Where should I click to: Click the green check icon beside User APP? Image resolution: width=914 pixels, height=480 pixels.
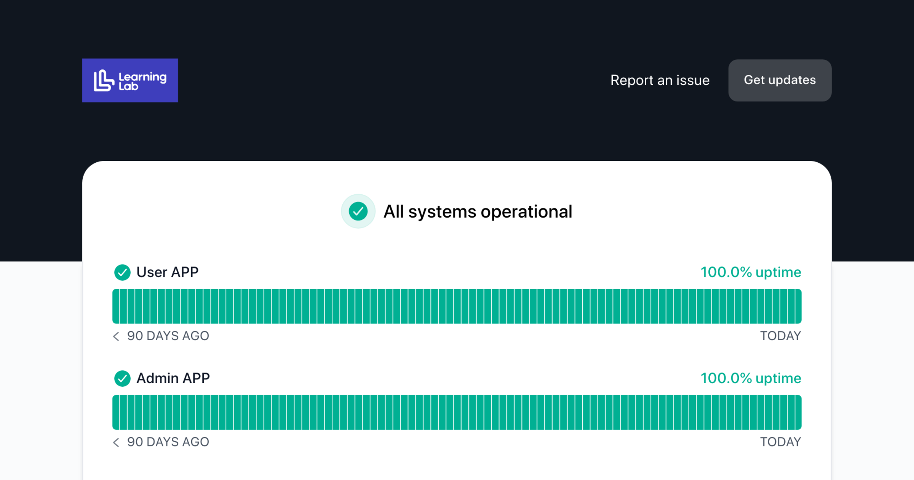[x=122, y=272]
